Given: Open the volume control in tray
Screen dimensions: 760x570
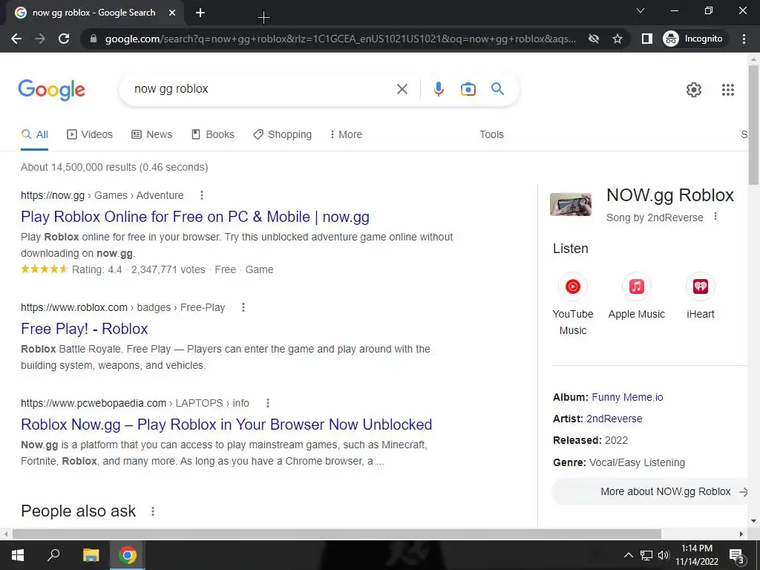Looking at the screenshot, I should pos(664,555).
